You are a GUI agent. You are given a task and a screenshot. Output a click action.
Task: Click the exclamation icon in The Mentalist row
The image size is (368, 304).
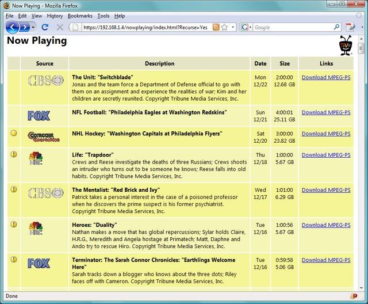tap(14, 189)
